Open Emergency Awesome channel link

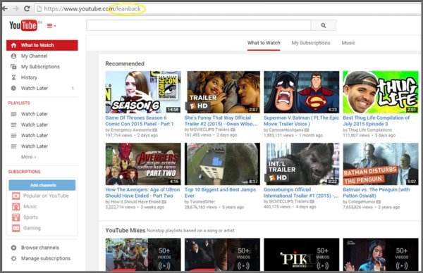[130, 130]
